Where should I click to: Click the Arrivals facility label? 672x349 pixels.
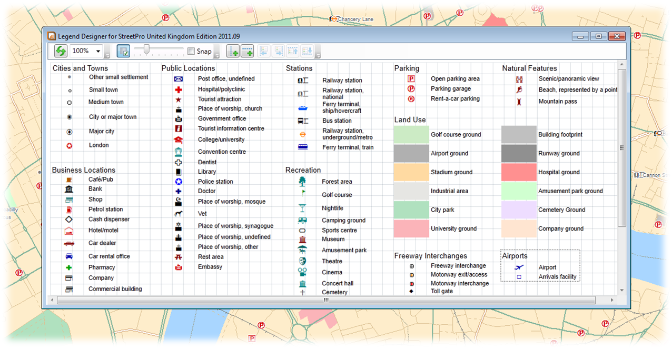[557, 277]
